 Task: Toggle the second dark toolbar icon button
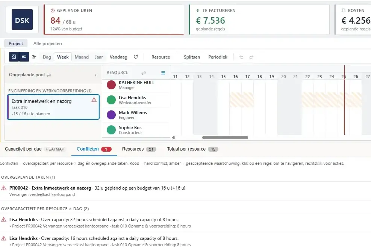click(x=24, y=57)
